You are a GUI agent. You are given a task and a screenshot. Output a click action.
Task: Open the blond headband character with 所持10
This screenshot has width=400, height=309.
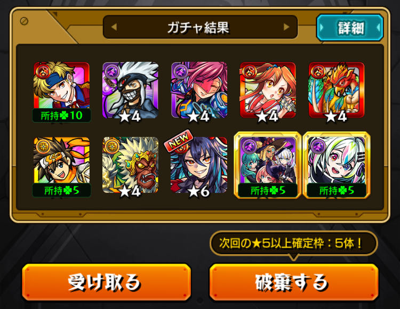[x=62, y=91]
